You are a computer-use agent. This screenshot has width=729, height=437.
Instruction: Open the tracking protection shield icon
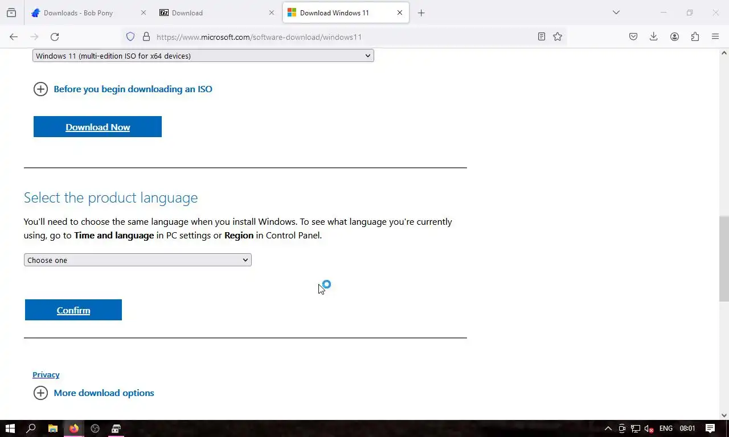click(x=130, y=36)
